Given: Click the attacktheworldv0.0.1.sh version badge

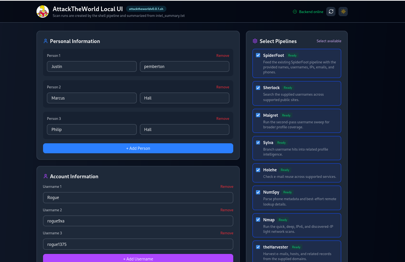Looking at the screenshot, I should (x=146, y=9).
